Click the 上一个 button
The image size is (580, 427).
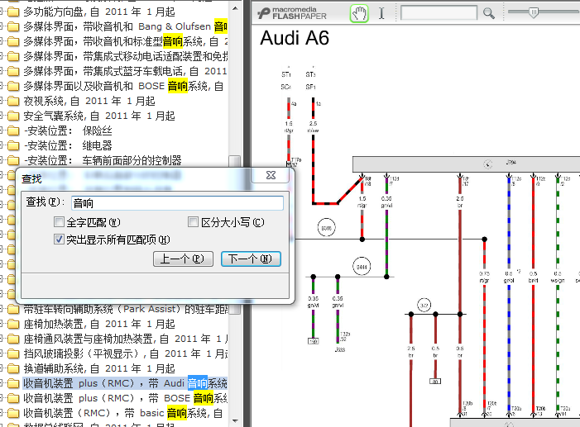click(183, 259)
